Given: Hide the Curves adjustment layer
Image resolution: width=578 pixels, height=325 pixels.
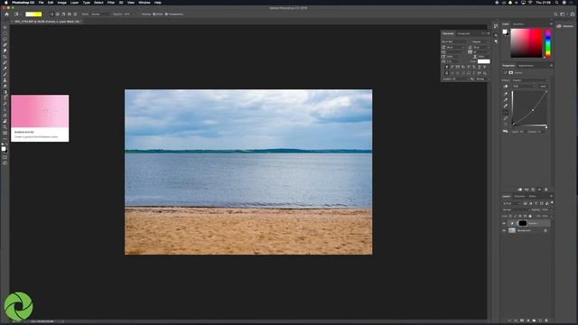Looking at the screenshot, I should coord(504,223).
